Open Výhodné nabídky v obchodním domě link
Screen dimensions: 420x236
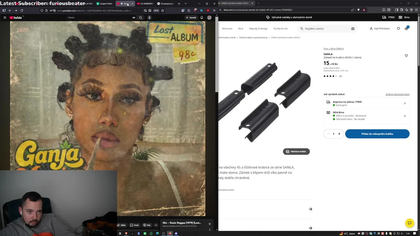coord(289,17)
